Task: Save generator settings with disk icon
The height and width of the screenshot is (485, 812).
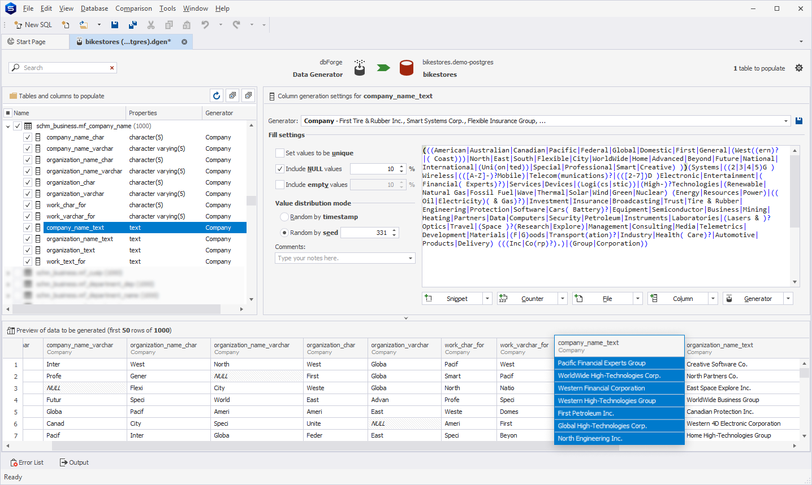Action: coord(799,121)
